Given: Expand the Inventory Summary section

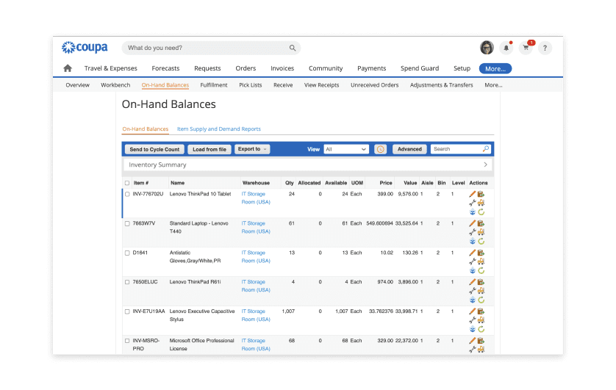Looking at the screenshot, I should tap(308, 165).
